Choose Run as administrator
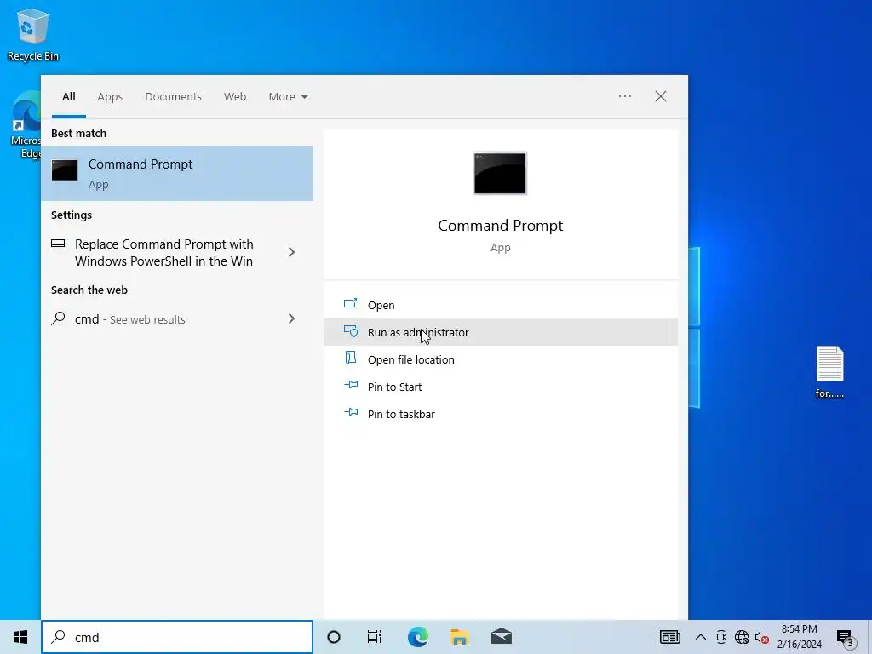The width and height of the screenshot is (872, 654). [501, 332]
